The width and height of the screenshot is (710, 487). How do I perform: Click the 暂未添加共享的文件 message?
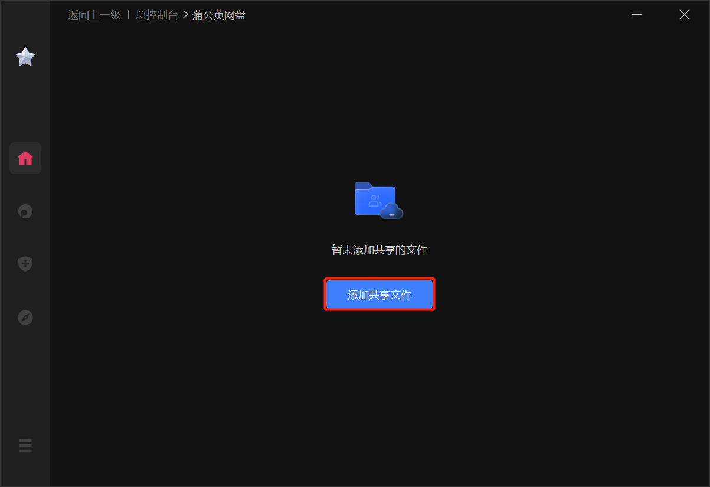[x=379, y=250]
